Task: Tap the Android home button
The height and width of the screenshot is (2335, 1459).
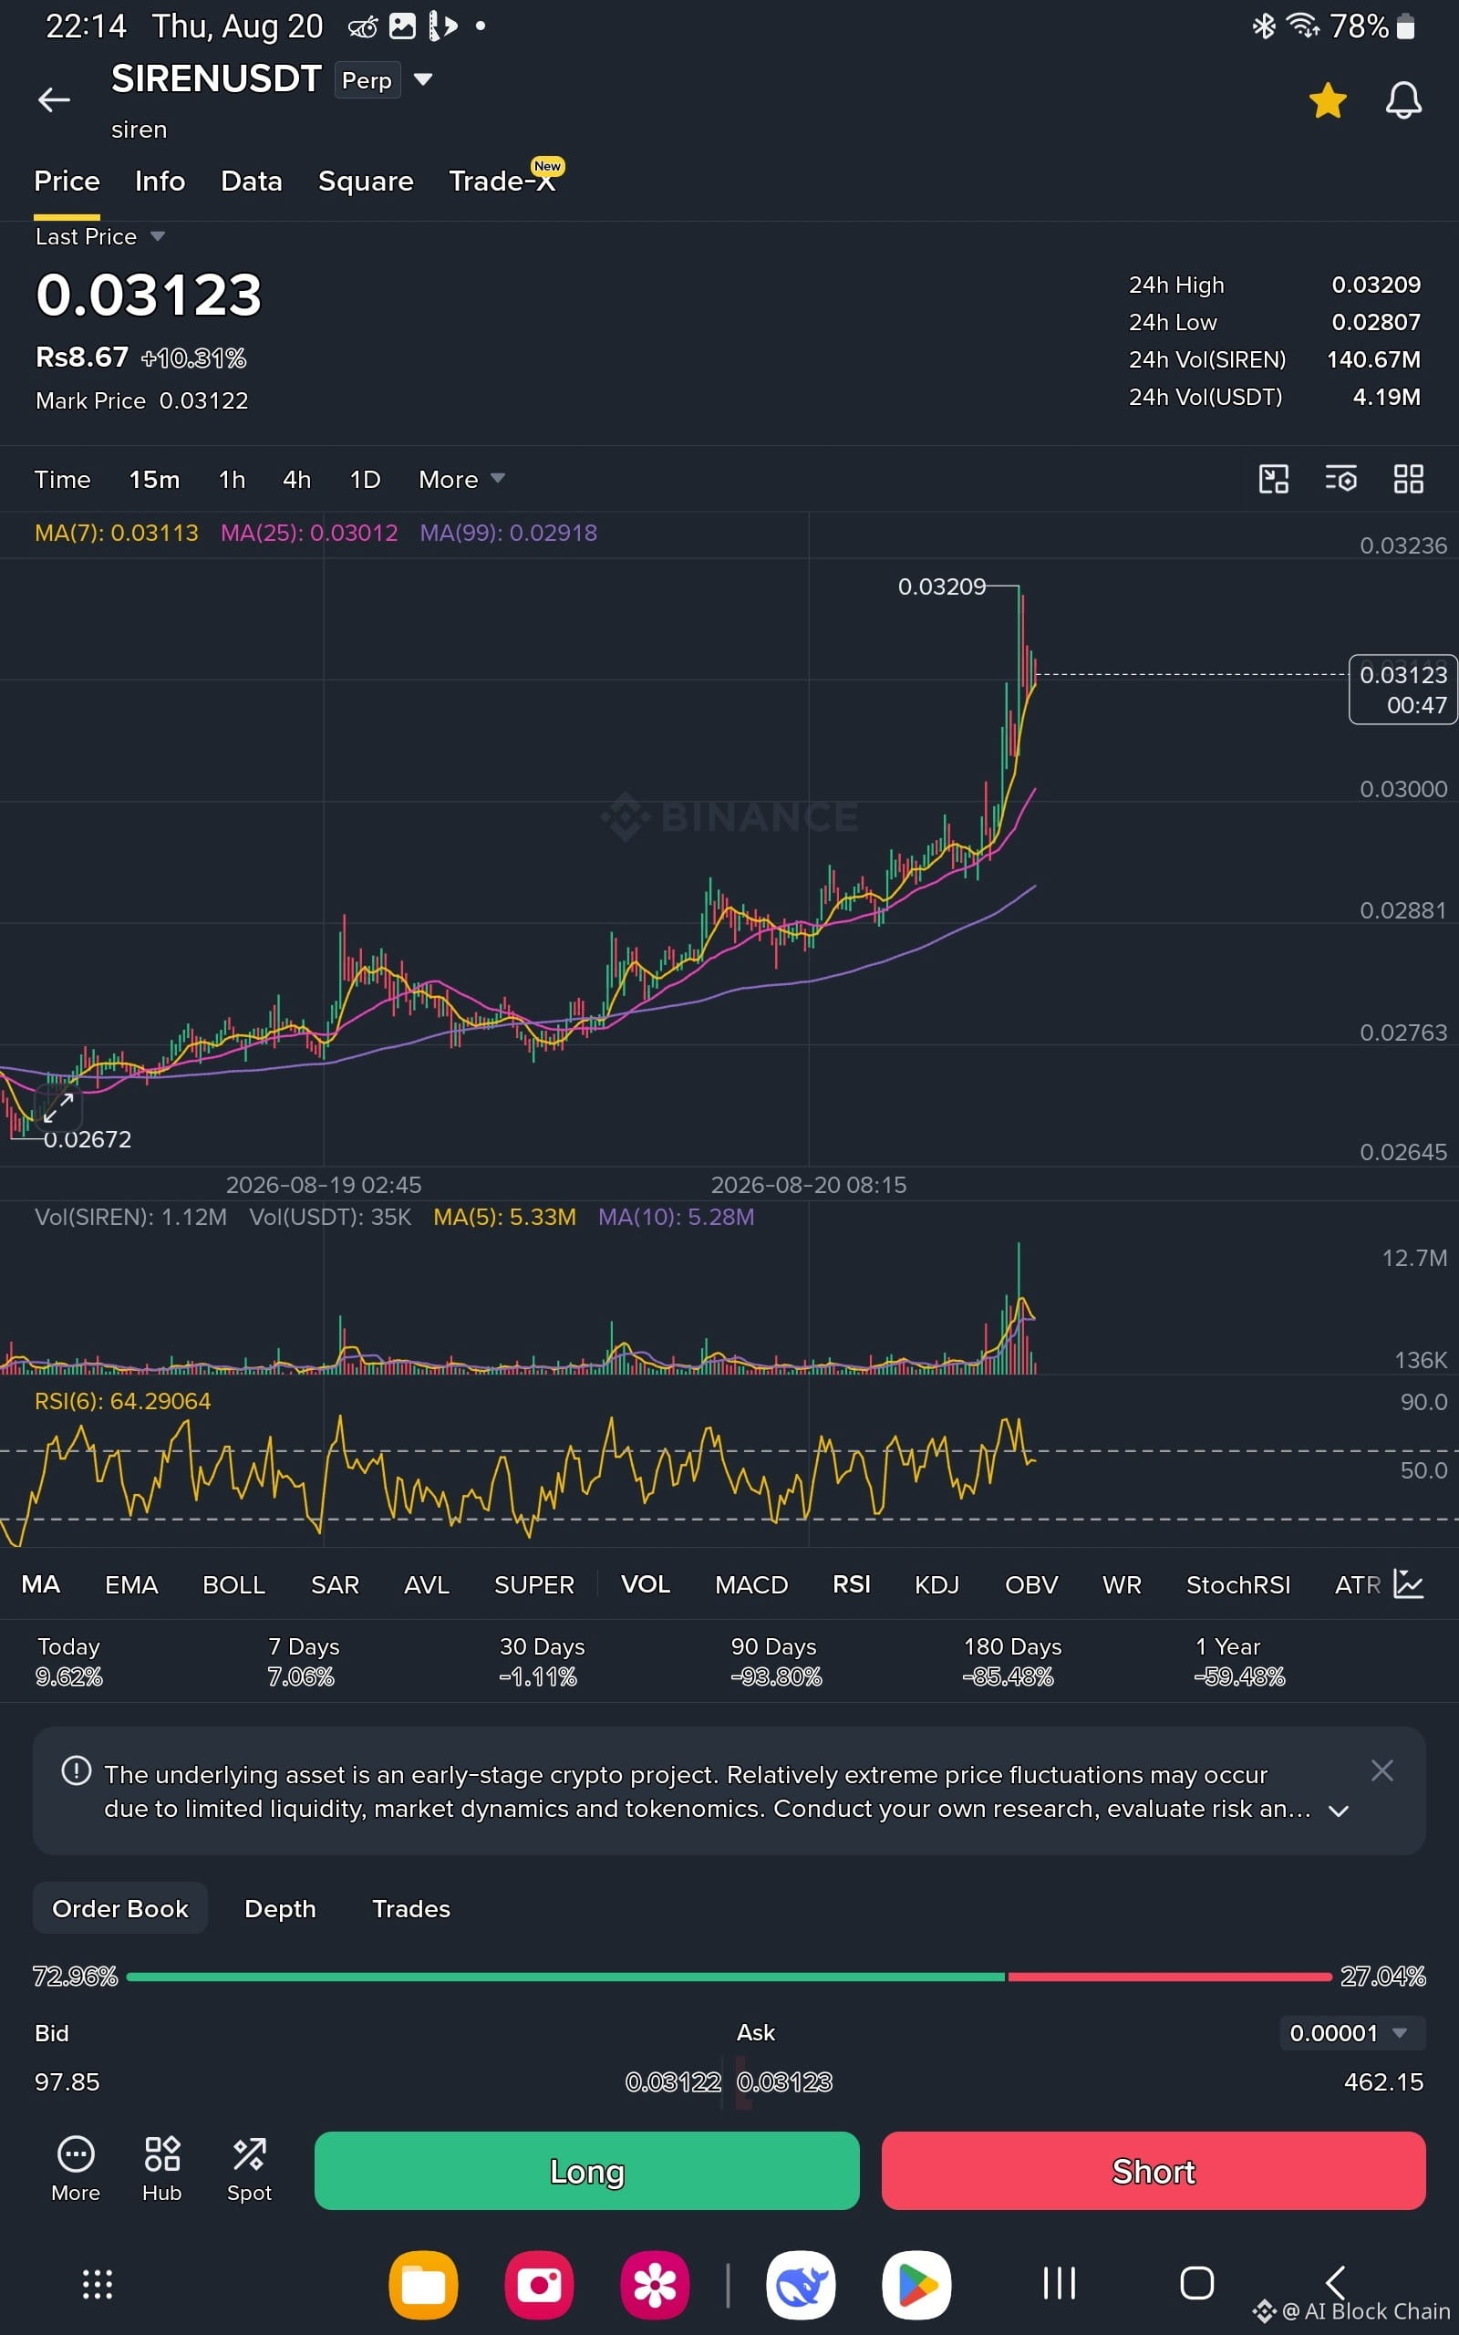Action: click(1197, 2284)
